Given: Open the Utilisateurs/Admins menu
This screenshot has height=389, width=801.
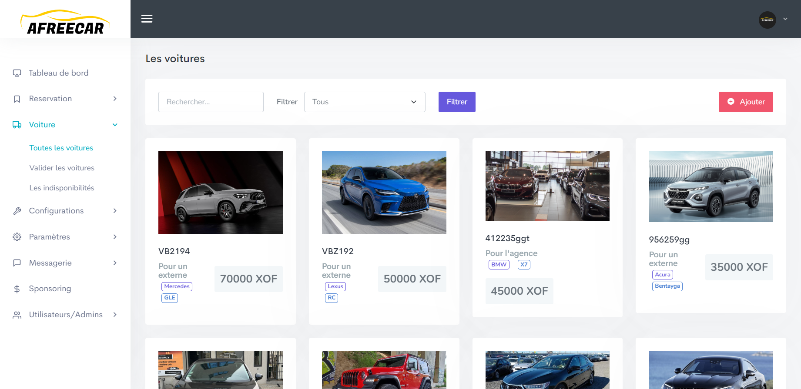Looking at the screenshot, I should pos(66,315).
